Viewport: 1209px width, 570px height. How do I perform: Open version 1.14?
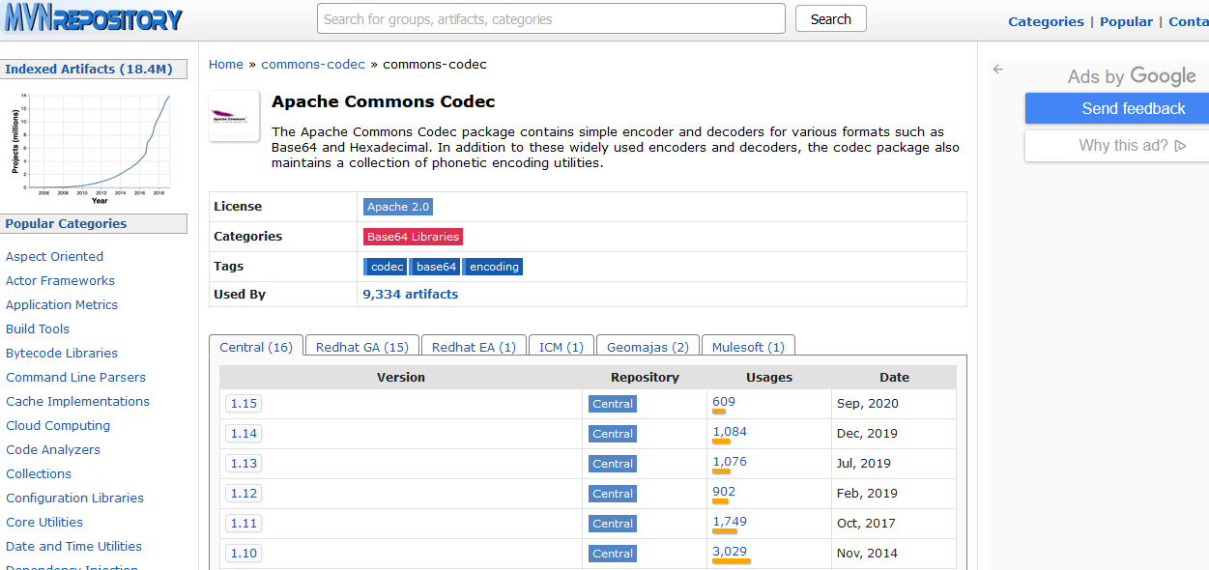[244, 434]
